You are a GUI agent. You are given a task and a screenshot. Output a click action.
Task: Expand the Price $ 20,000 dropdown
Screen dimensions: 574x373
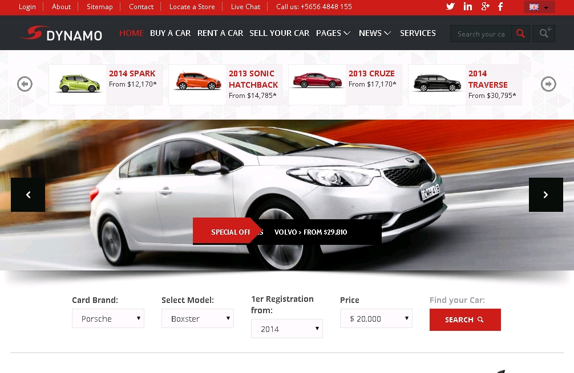tap(375, 318)
